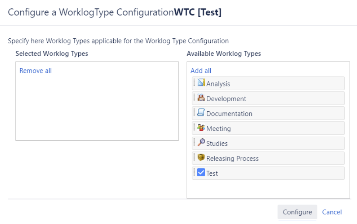Click the Analysis worklog type icon

[x=201, y=83]
